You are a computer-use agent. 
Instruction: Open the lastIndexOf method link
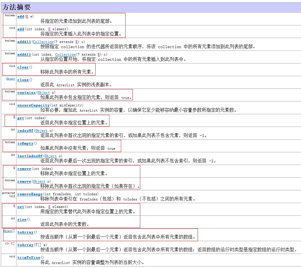pos(30,156)
